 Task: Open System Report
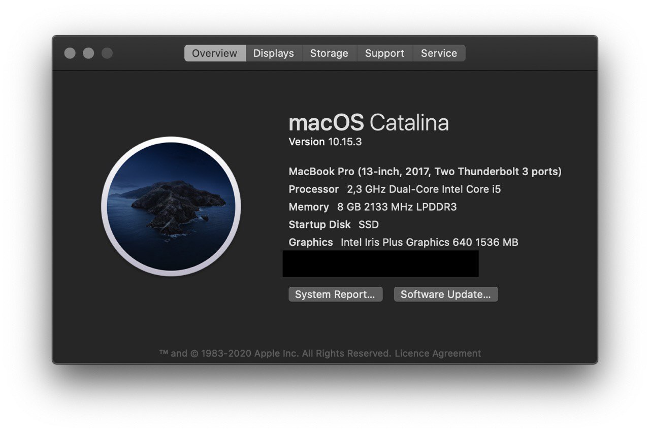335,294
